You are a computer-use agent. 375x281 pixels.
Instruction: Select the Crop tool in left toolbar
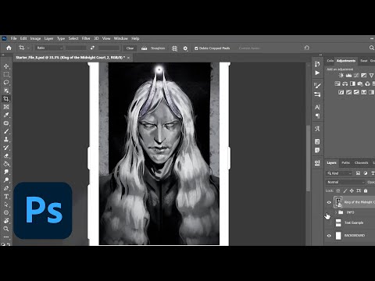pyautogui.click(x=6, y=98)
